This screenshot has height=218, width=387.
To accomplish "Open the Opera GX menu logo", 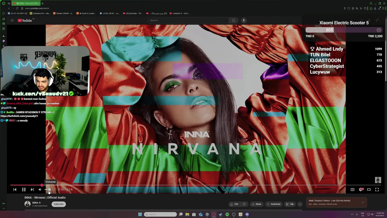I will [4, 3].
